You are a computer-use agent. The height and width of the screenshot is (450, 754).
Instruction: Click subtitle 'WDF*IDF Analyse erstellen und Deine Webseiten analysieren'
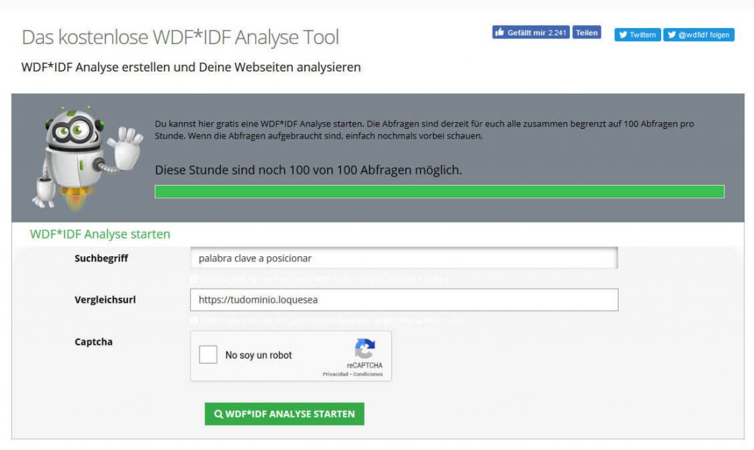coord(191,67)
